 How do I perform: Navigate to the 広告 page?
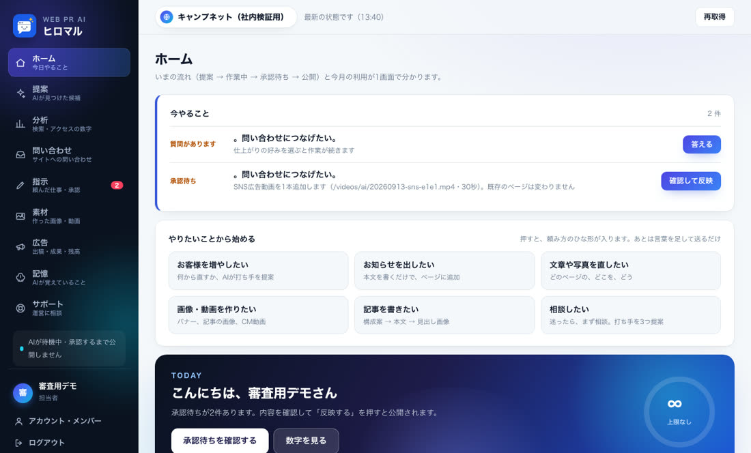(69, 247)
